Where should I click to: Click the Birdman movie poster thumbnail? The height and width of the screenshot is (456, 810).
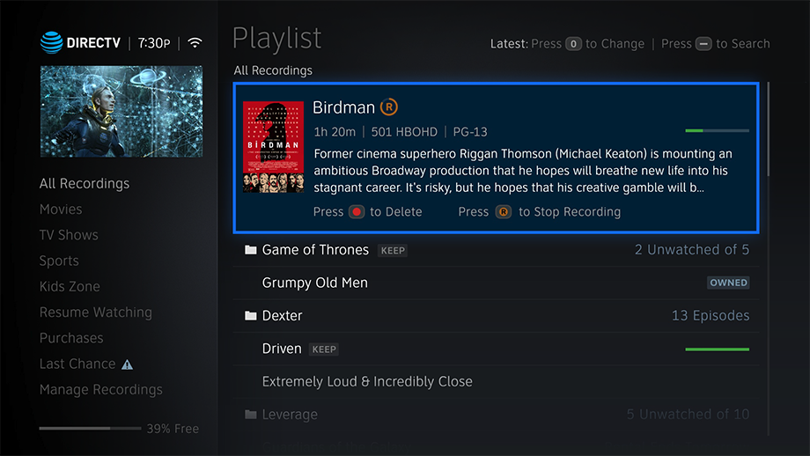click(273, 147)
